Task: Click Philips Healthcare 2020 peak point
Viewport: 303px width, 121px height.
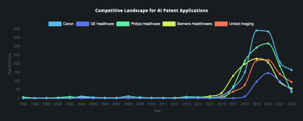Action: 268,43
